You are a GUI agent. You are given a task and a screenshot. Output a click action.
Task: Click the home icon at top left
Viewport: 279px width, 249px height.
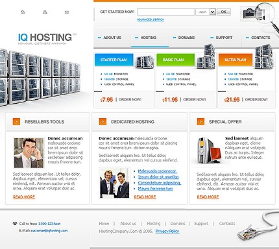pos(23,12)
